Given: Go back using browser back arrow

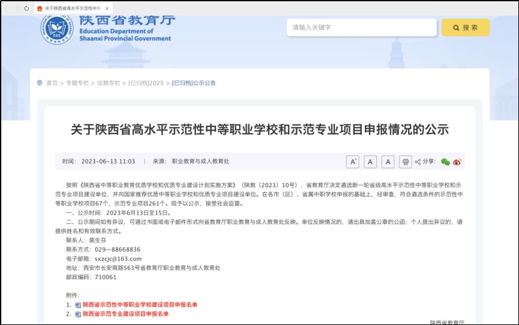Looking at the screenshot, I should pyautogui.click(x=6, y=8).
